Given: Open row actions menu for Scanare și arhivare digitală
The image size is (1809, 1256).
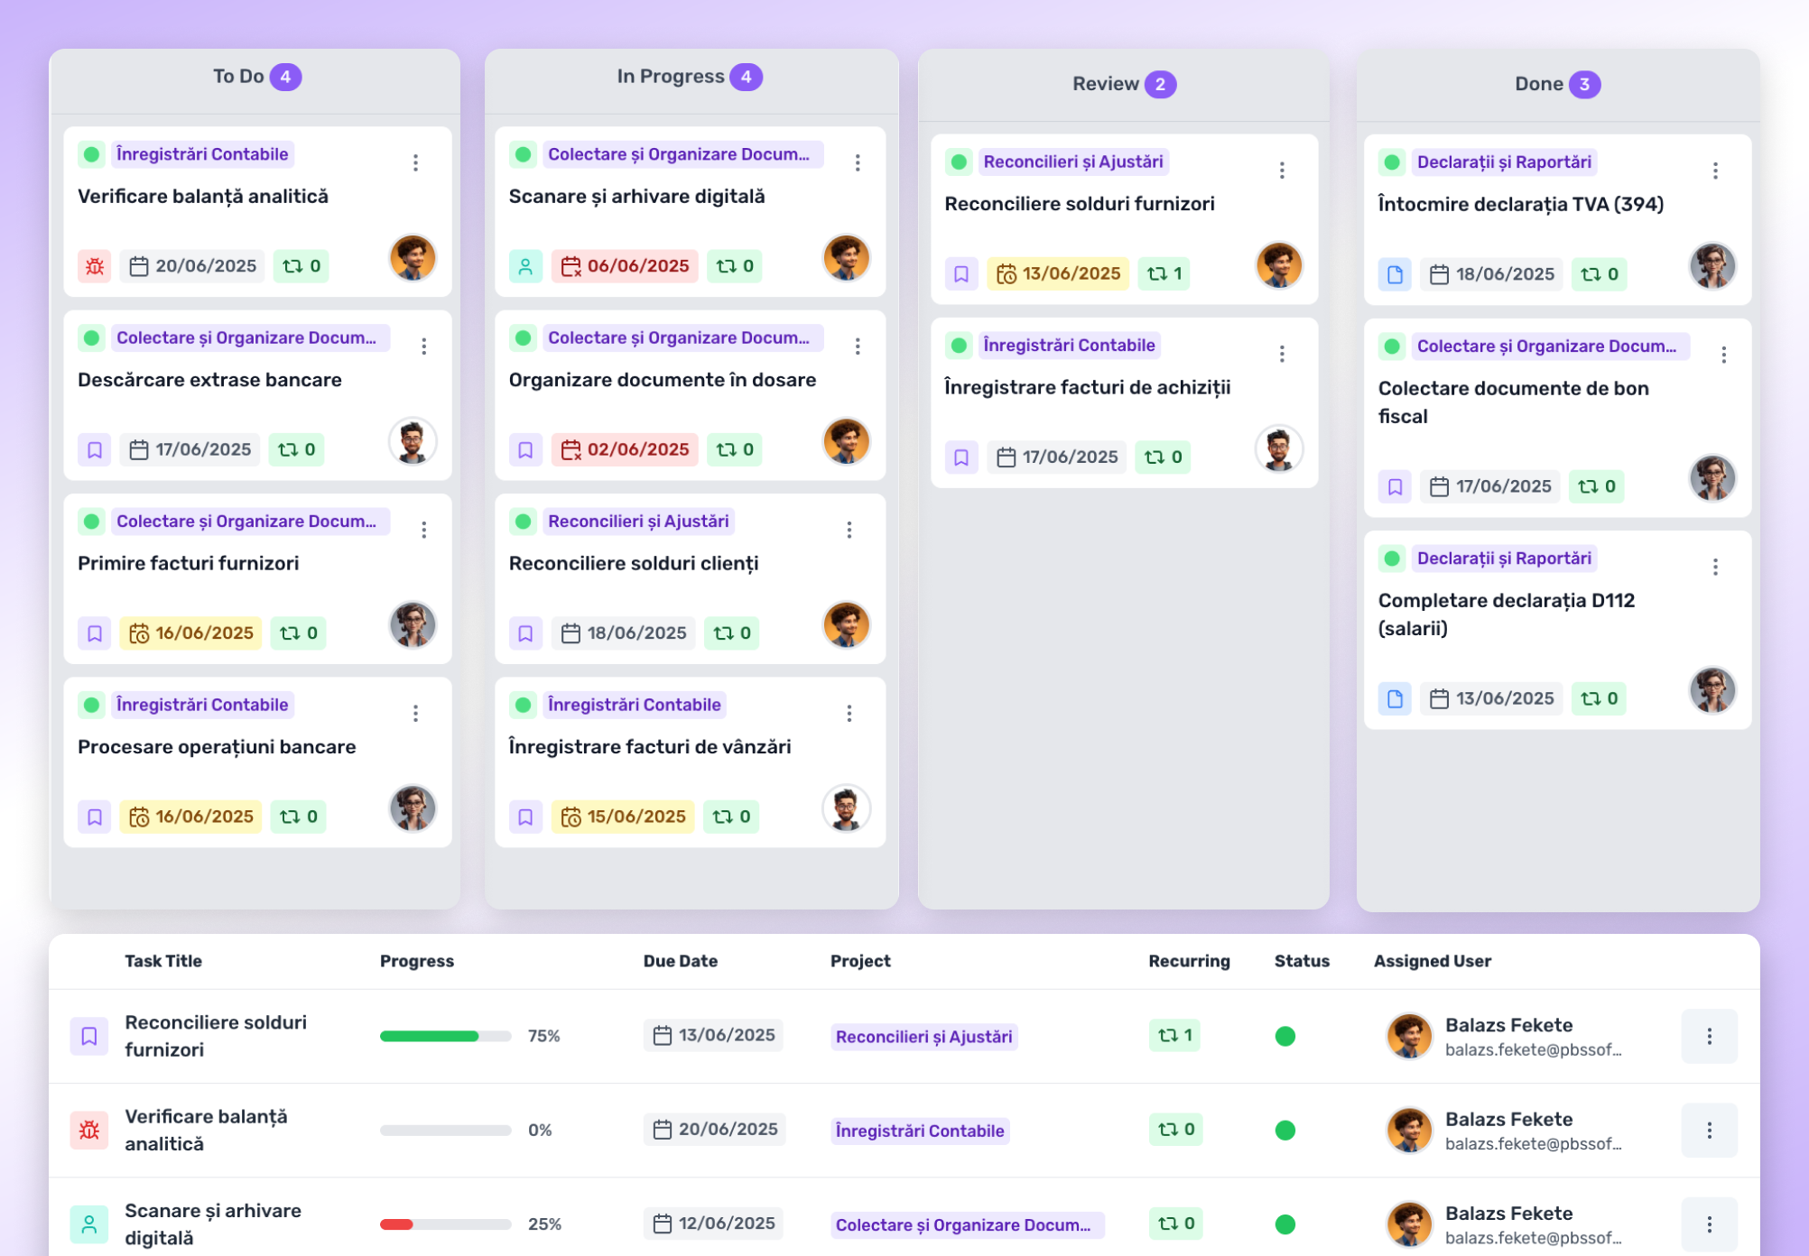Looking at the screenshot, I should tap(1708, 1224).
